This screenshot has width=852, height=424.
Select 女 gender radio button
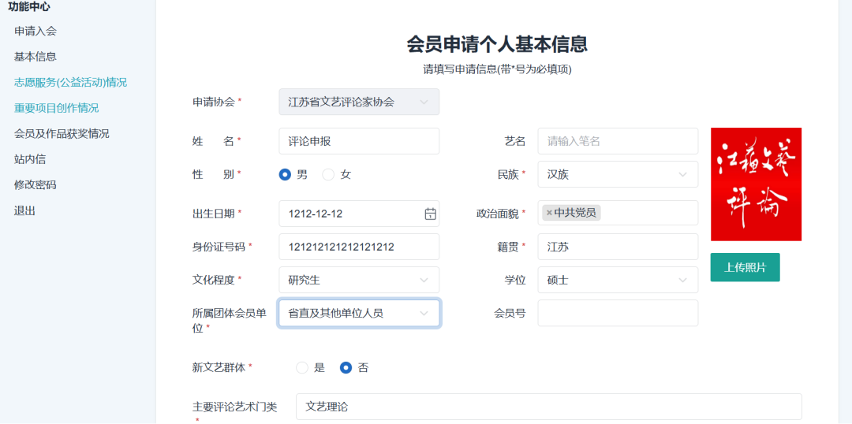click(328, 174)
